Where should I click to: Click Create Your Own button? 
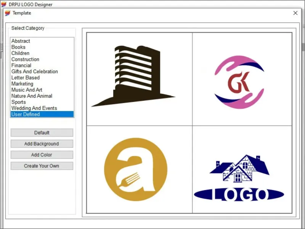tap(42, 166)
